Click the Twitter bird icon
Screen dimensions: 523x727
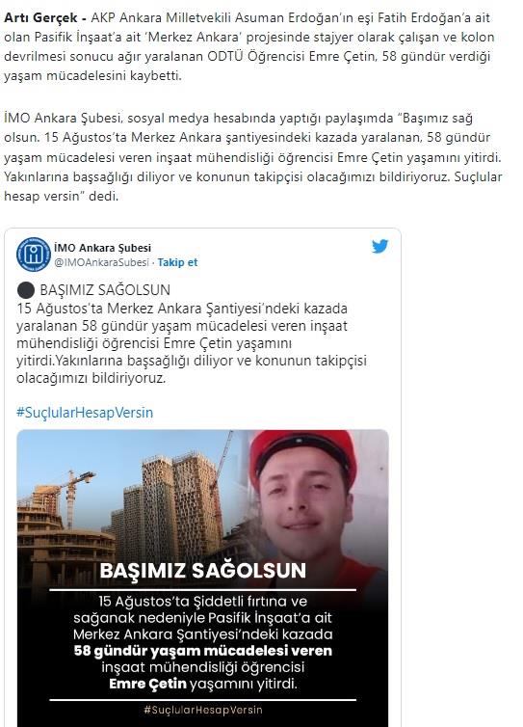[x=379, y=246]
